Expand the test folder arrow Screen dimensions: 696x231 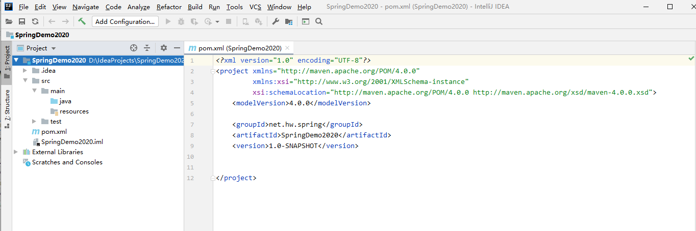34,121
